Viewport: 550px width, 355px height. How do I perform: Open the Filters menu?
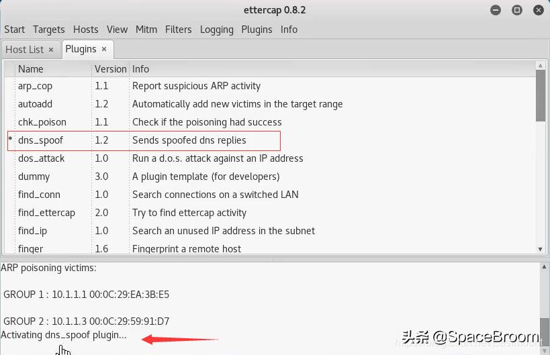178,30
